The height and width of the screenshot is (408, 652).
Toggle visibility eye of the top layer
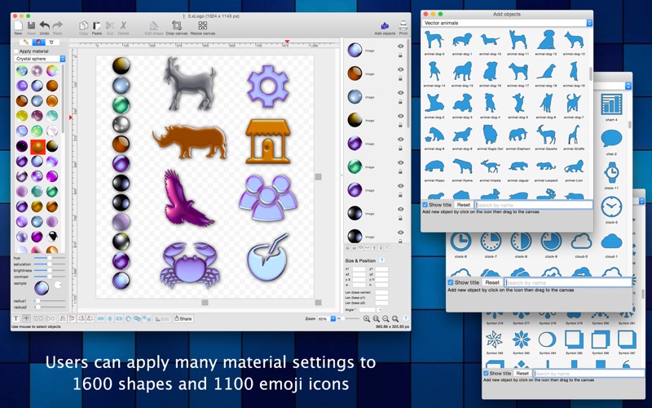(x=400, y=47)
